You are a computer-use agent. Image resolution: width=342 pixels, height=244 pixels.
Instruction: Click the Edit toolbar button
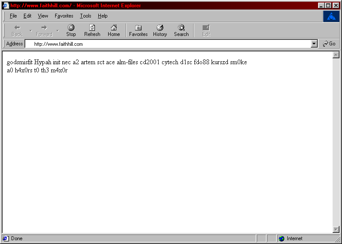coord(206,30)
